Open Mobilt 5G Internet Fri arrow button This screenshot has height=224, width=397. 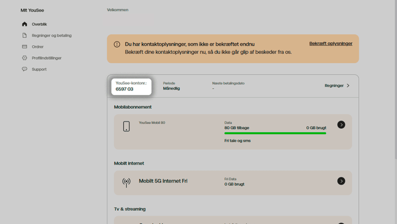click(x=341, y=181)
